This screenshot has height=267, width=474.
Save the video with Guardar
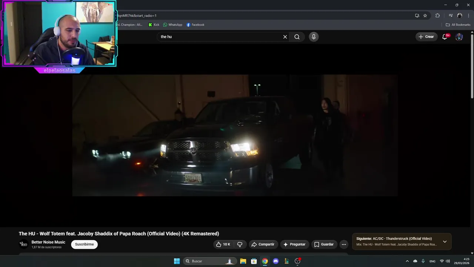[x=324, y=244]
